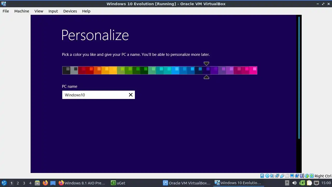Open the Input menu
This screenshot has height=187, width=332.
(x=53, y=11)
